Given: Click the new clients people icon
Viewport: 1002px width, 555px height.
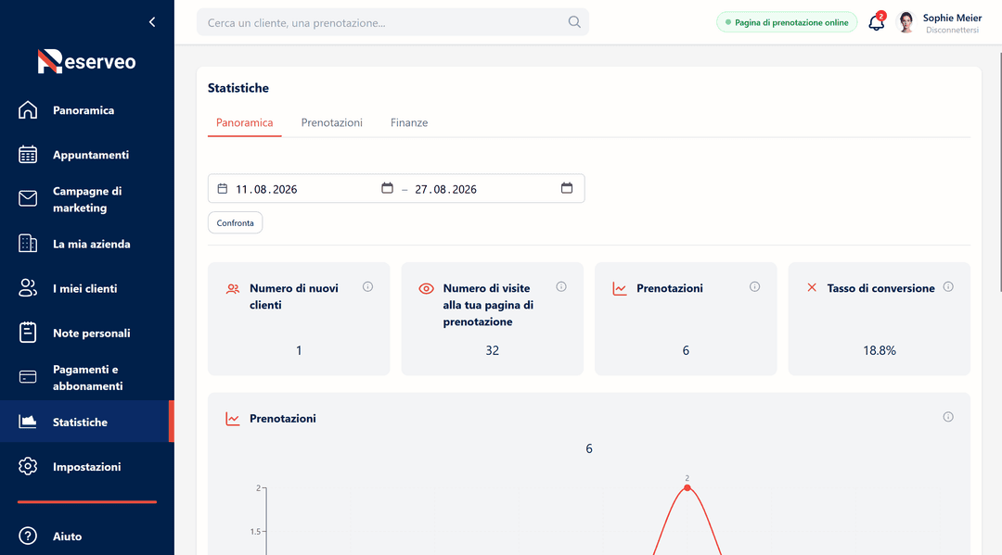Looking at the screenshot, I should (233, 289).
